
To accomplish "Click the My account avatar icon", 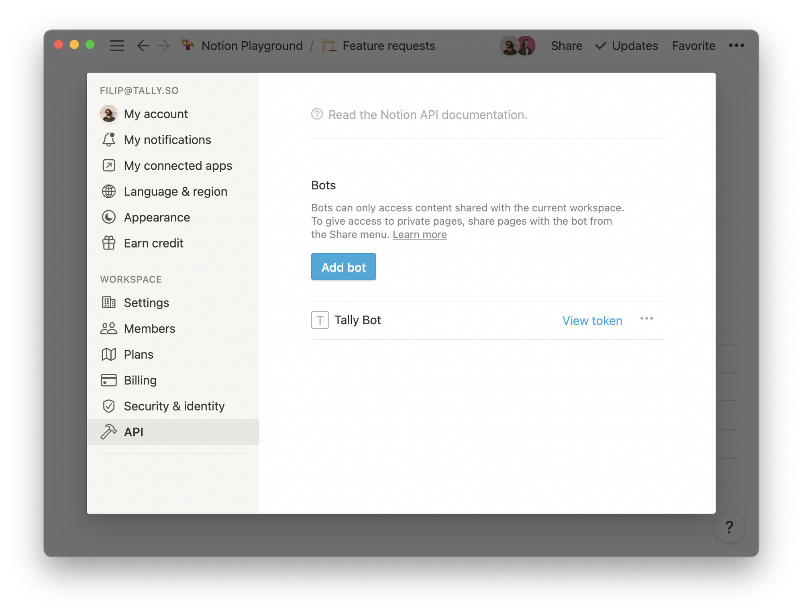I will coord(109,114).
